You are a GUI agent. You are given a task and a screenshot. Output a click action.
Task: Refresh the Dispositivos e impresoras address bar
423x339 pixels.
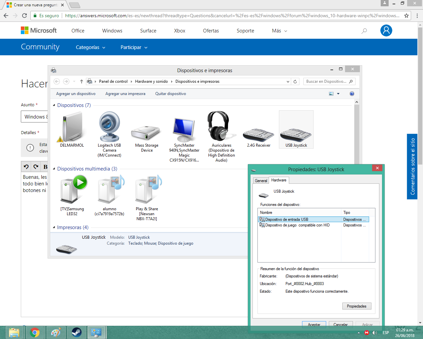click(295, 81)
